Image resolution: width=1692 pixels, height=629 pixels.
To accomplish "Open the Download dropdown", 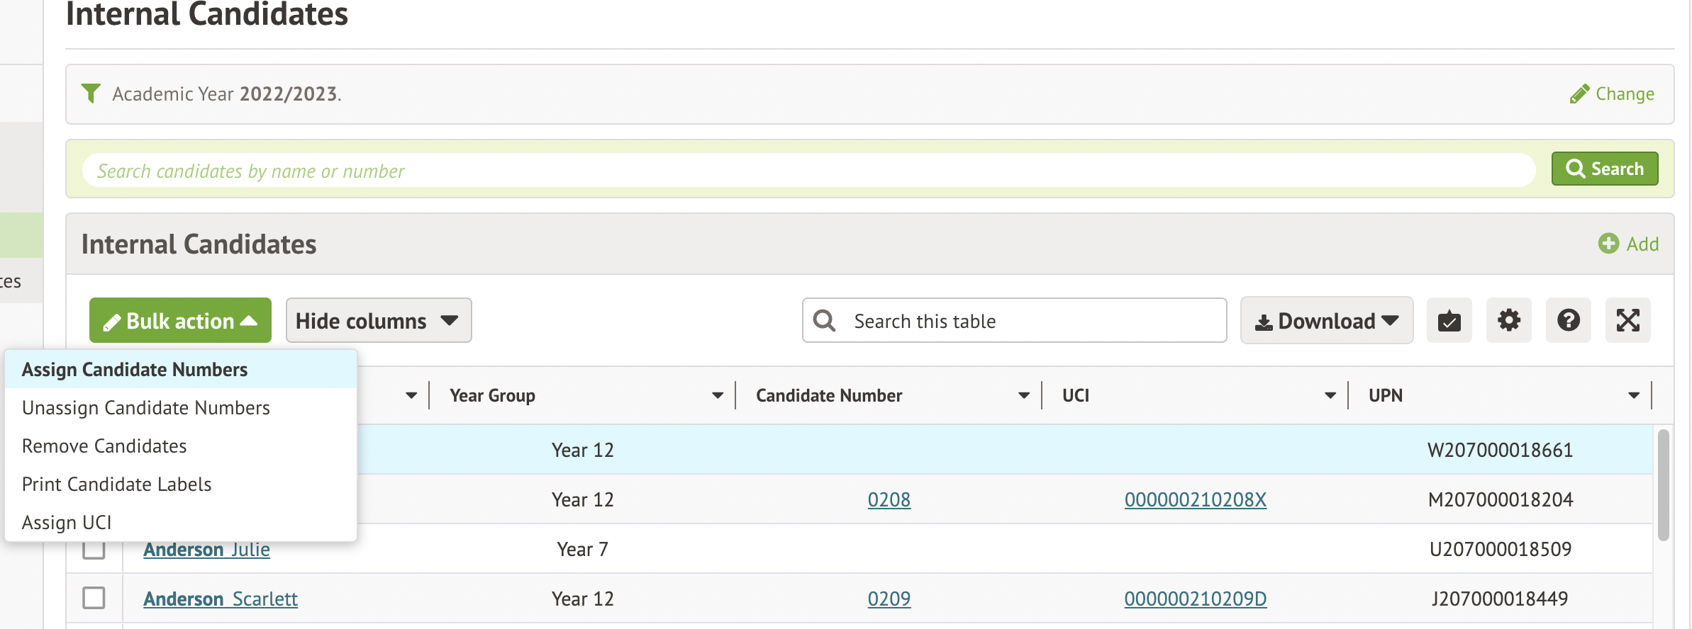I will pyautogui.click(x=1326, y=321).
